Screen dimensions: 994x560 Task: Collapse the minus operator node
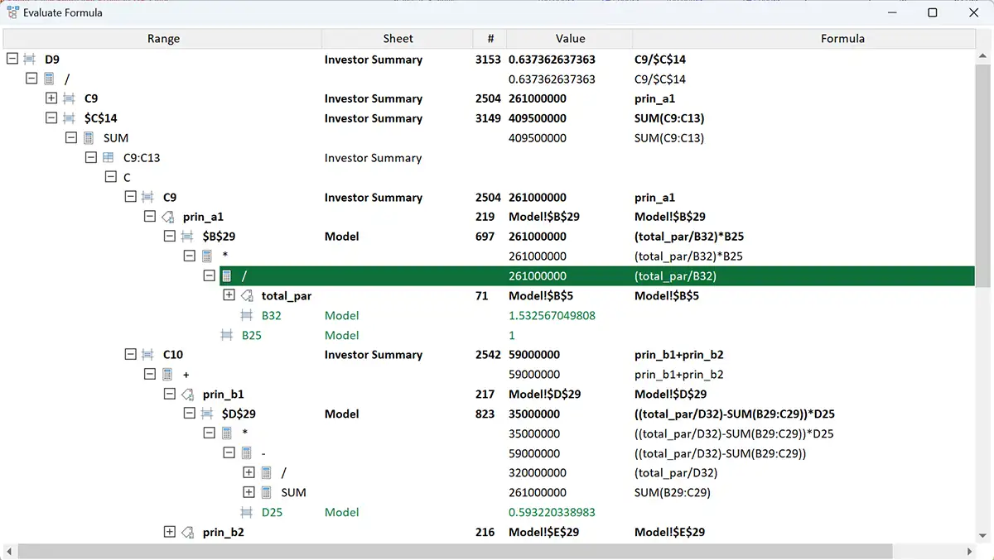point(229,453)
